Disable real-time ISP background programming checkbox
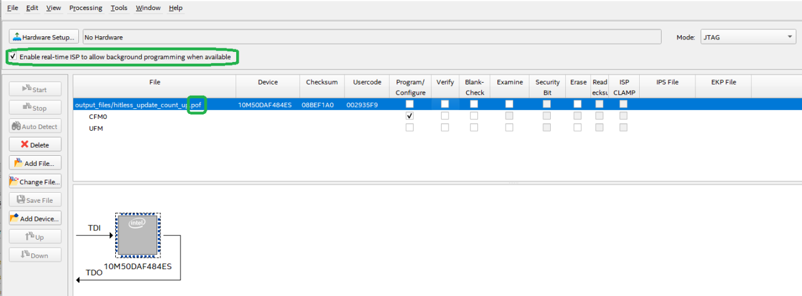Screen dimensions: 802x296 tap(13, 57)
